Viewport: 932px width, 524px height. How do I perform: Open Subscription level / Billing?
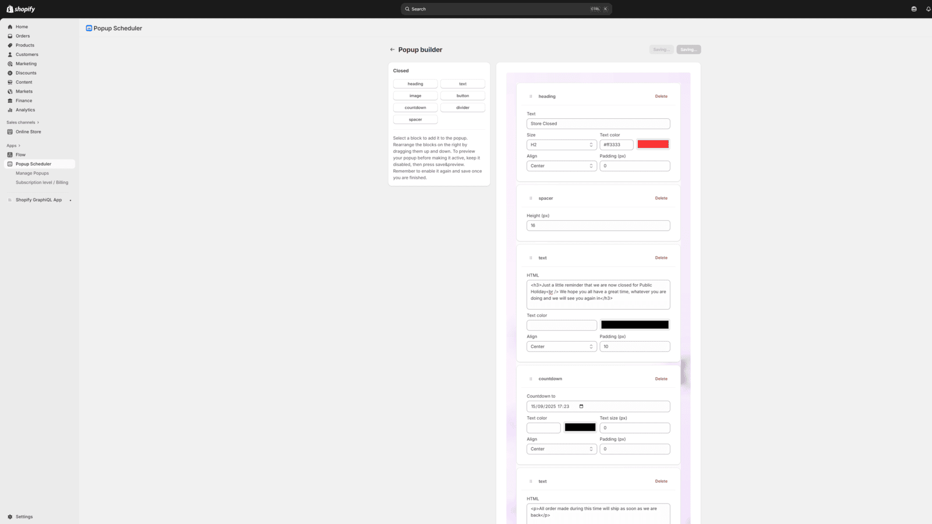pos(41,182)
